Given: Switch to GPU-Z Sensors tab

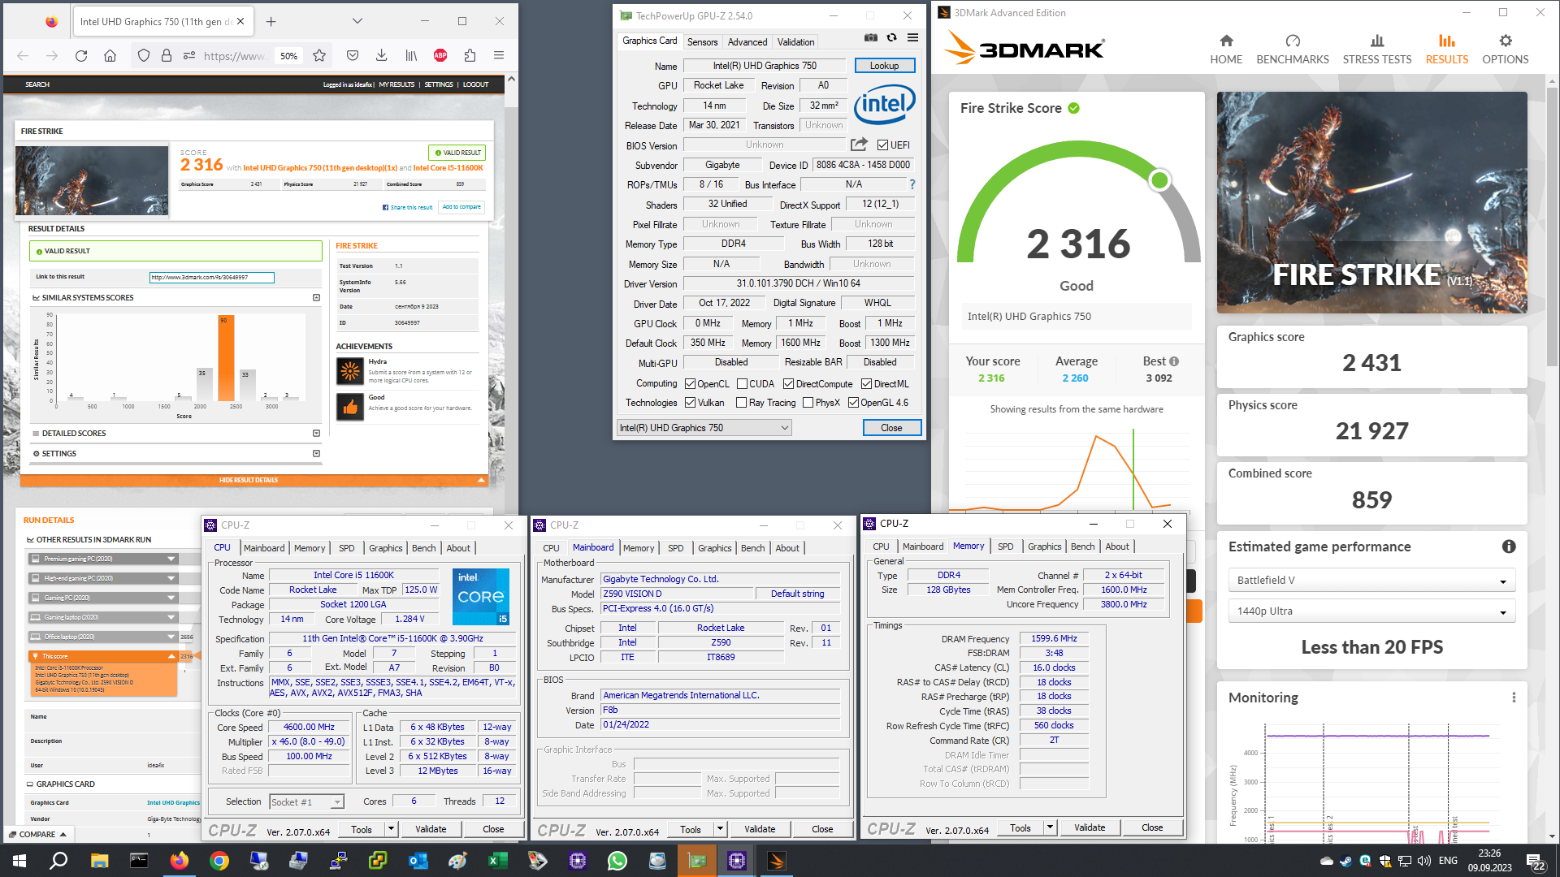Looking at the screenshot, I should [x=702, y=42].
